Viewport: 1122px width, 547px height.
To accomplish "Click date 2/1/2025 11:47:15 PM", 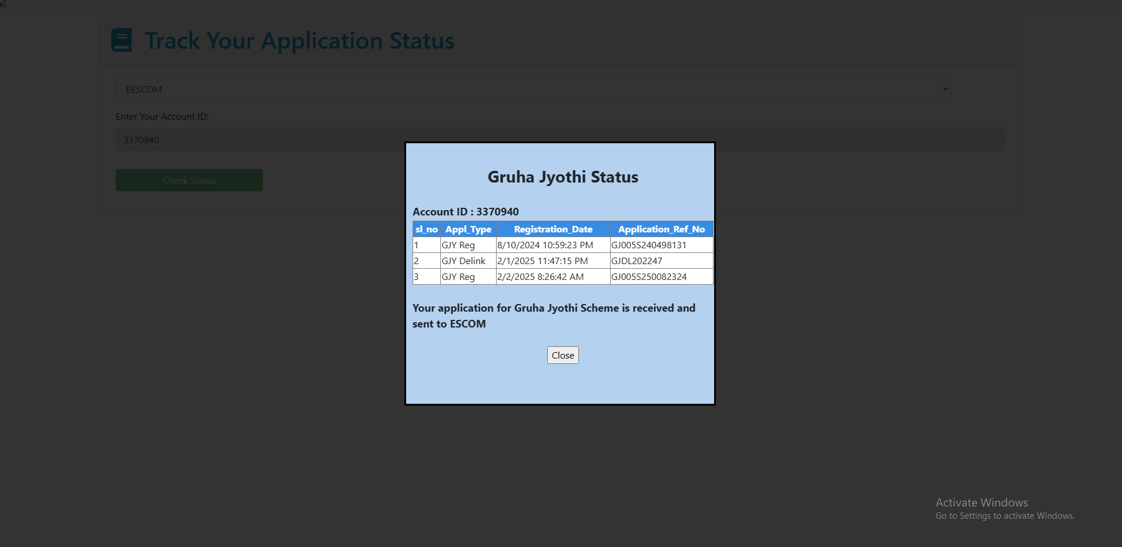I will pyautogui.click(x=542, y=261).
